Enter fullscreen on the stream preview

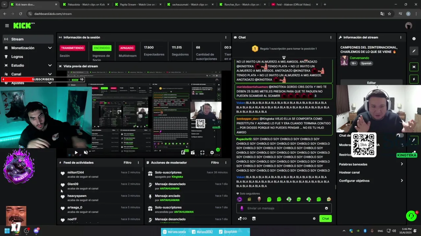coord(202,152)
